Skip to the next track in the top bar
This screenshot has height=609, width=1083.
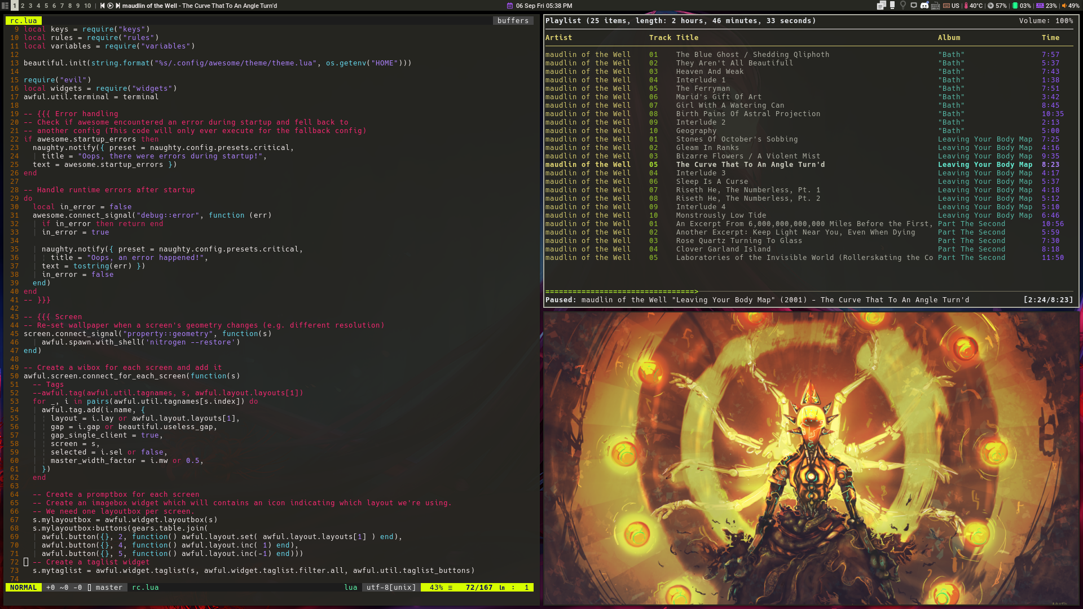118,6
